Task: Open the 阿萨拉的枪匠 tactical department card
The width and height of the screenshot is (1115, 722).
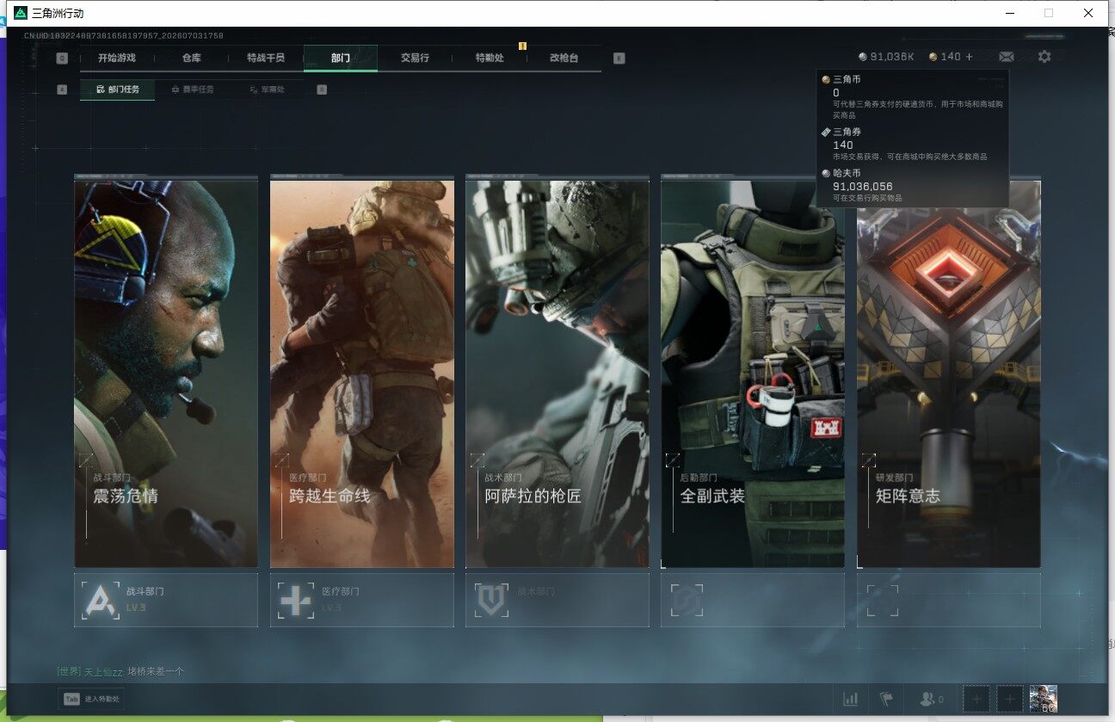Action: tap(557, 373)
